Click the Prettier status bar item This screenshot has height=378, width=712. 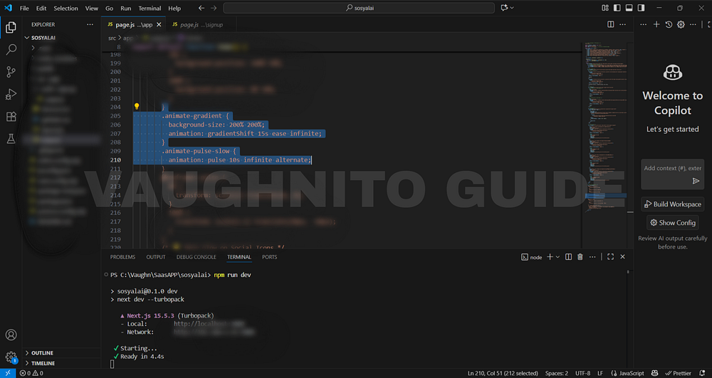click(678, 373)
